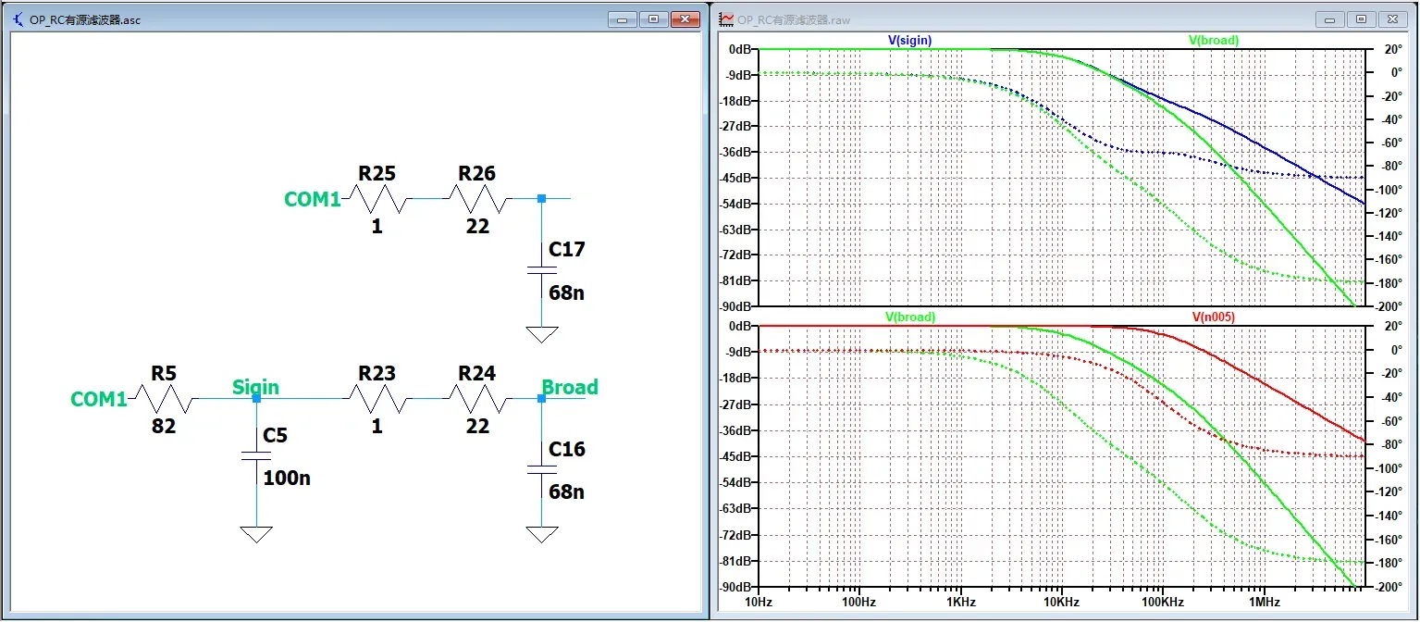
Task: Close the OP_RC .raw waveform window
Action: [x=1392, y=19]
